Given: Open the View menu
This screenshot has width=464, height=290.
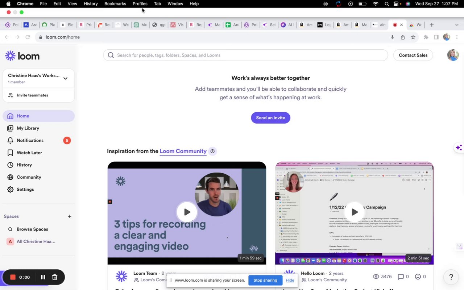Looking at the screenshot, I should click(x=72, y=4).
